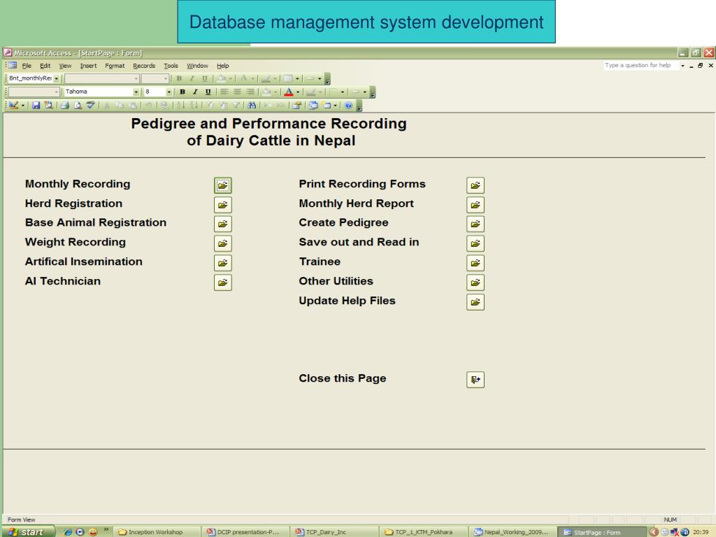Click the folder icon beside Monthly Recording
Screen dimensions: 716x537
click(x=222, y=185)
